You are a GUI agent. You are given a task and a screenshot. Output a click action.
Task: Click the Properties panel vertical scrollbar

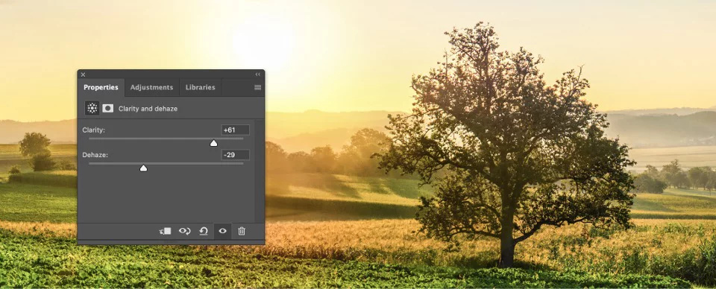point(260,171)
